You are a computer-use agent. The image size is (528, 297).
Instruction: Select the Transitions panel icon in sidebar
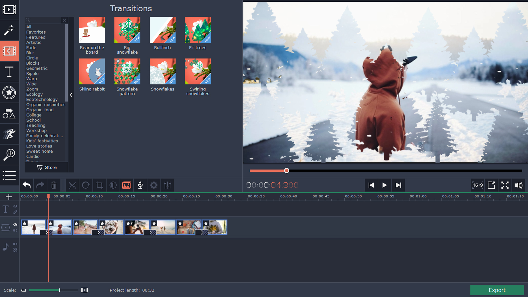(9, 51)
